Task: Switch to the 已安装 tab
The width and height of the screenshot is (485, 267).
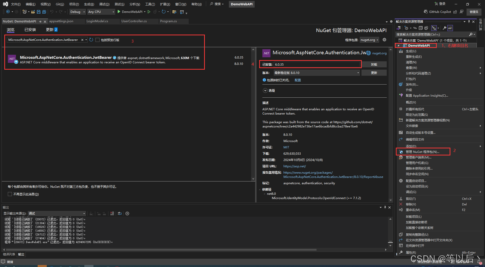Action: click(30, 30)
